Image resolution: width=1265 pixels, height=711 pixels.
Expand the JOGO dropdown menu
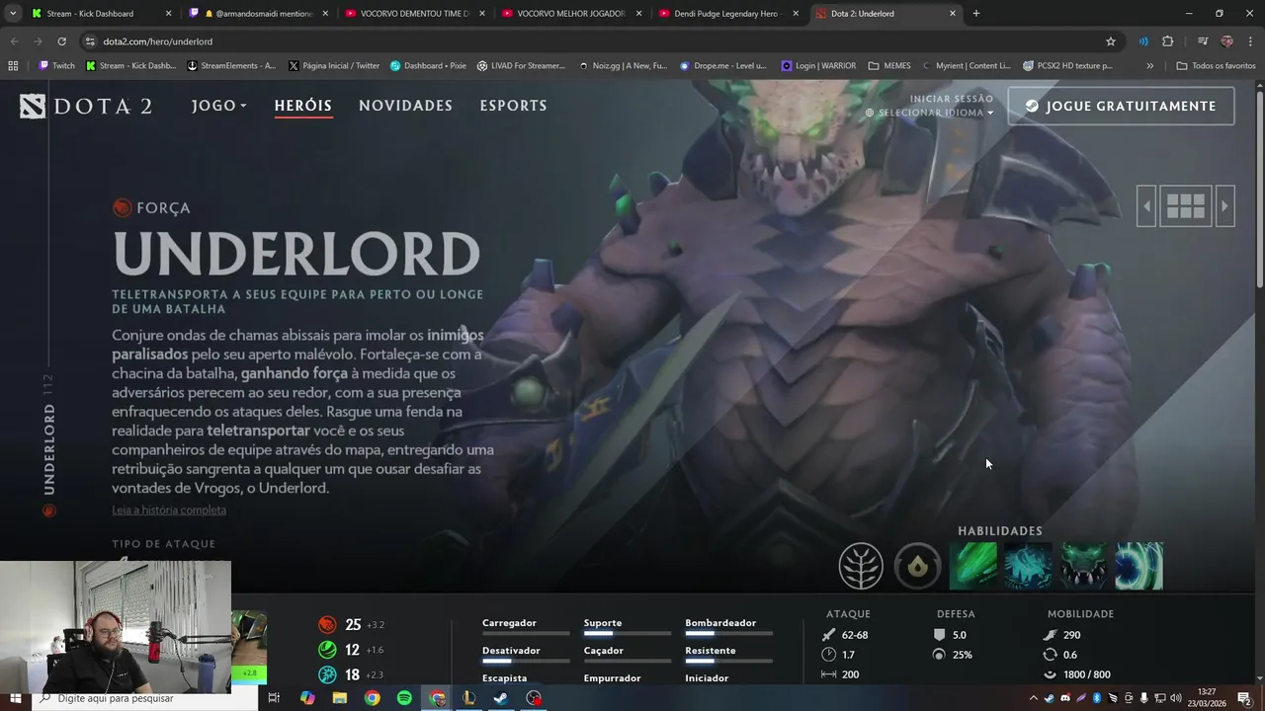click(x=219, y=106)
